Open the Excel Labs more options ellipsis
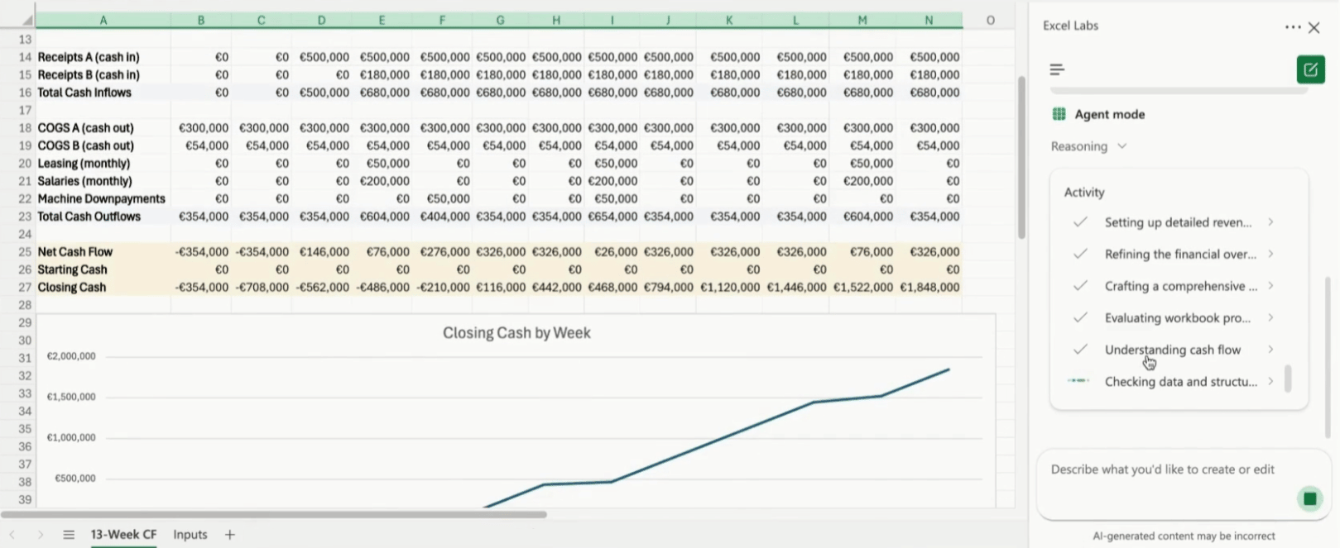Screen dimensions: 1340x548 click(1292, 27)
